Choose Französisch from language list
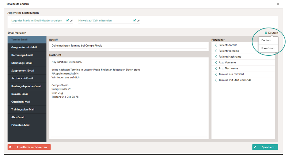The height and width of the screenshot is (158, 288). tap(268, 48)
